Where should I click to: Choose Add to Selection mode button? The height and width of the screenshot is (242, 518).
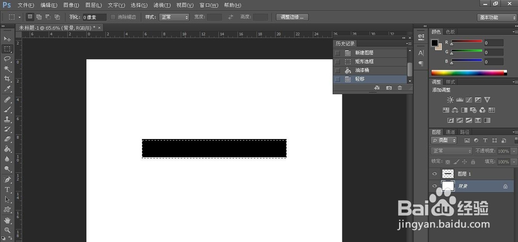point(39,17)
